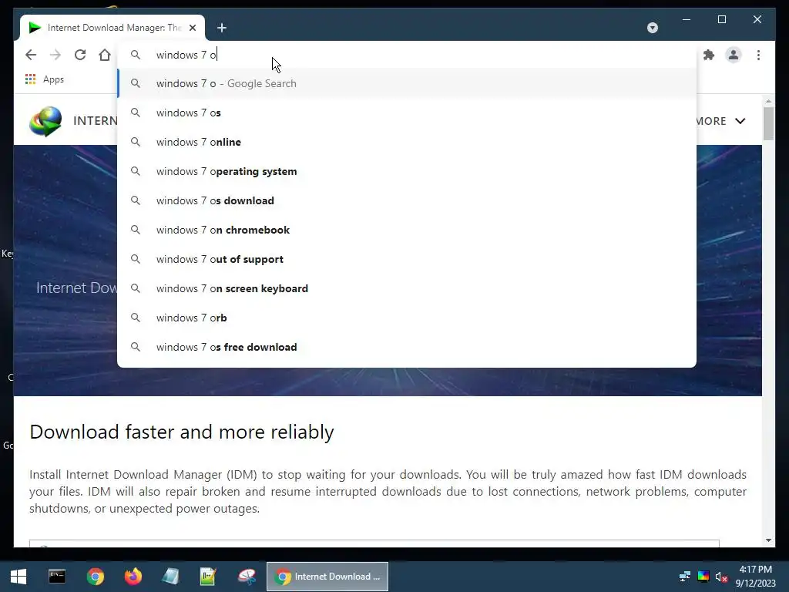The image size is (789, 592).
Task: Click the tab search dropdown arrow in the title bar
Action: 652,28
